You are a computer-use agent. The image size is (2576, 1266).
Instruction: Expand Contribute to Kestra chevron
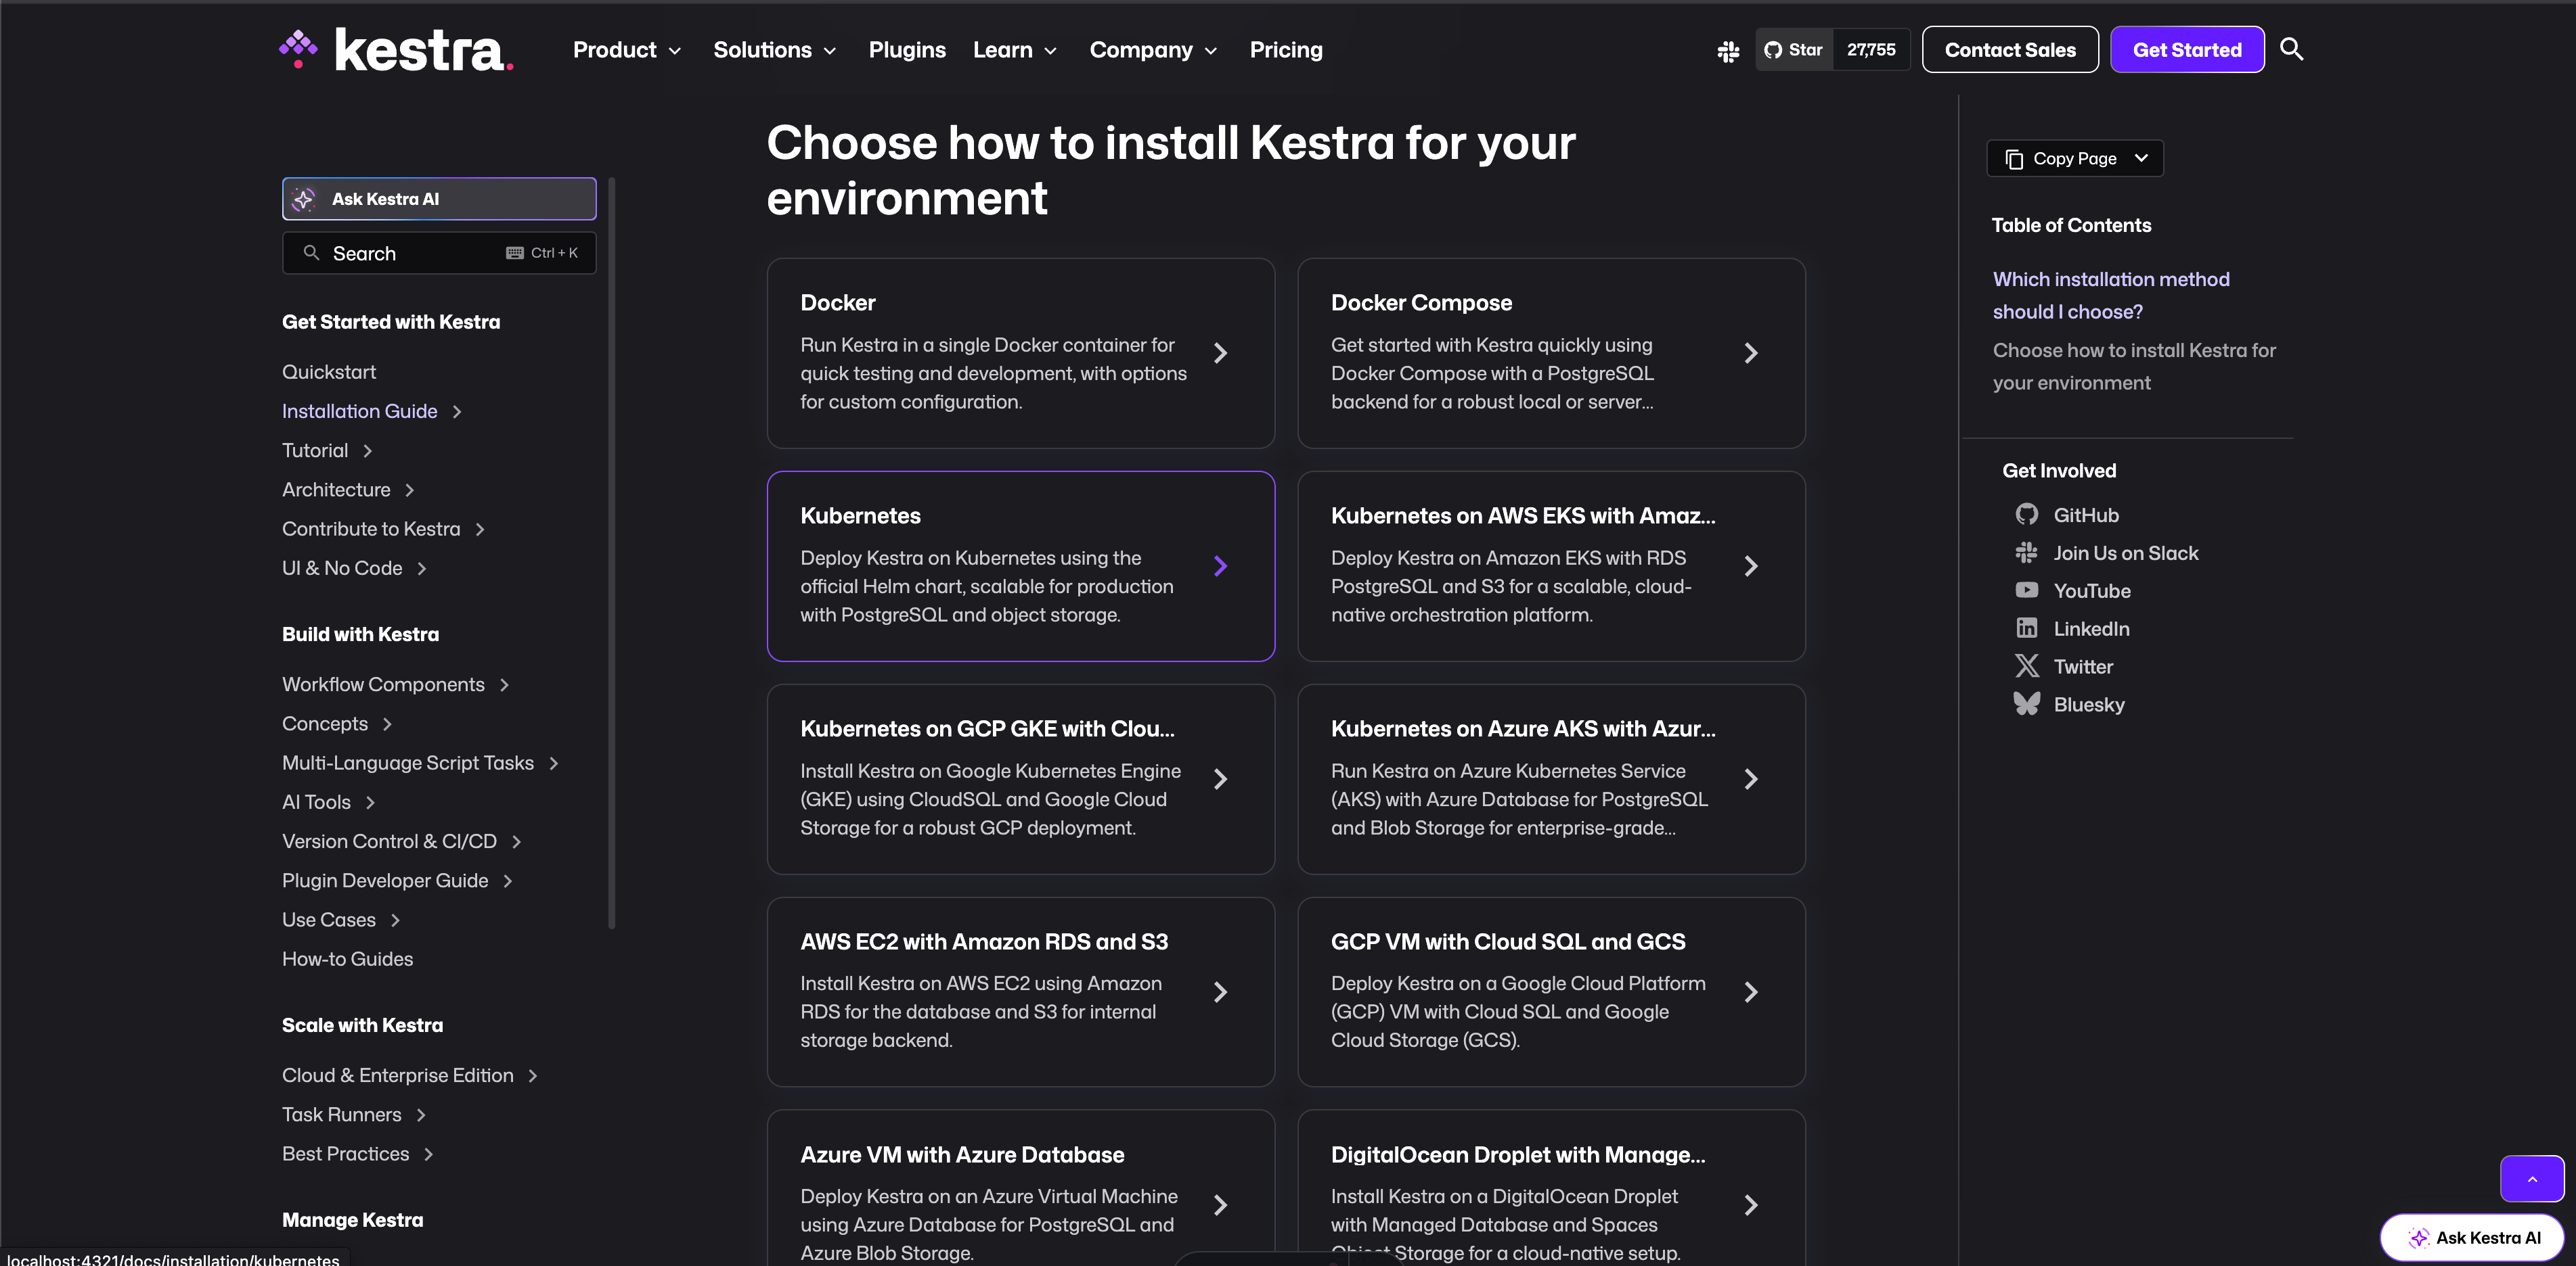tap(480, 530)
